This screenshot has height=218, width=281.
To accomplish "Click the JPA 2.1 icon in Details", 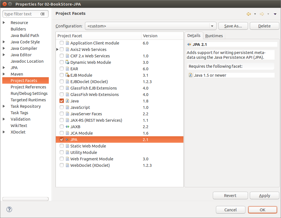I will 189,44.
